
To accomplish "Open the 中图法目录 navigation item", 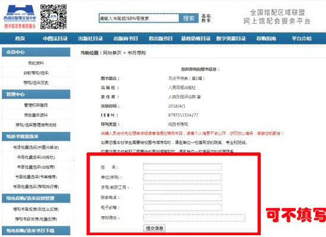I will click(x=55, y=39).
